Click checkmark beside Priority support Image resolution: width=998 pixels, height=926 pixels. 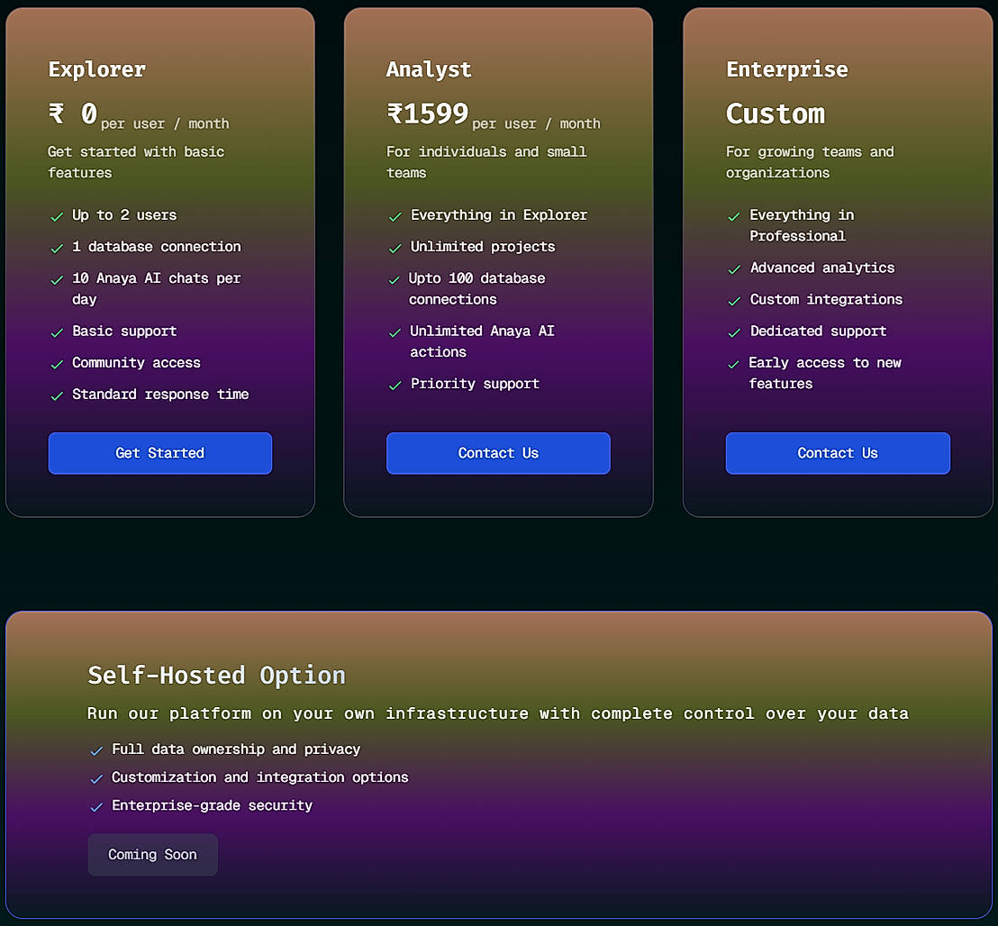coord(395,386)
